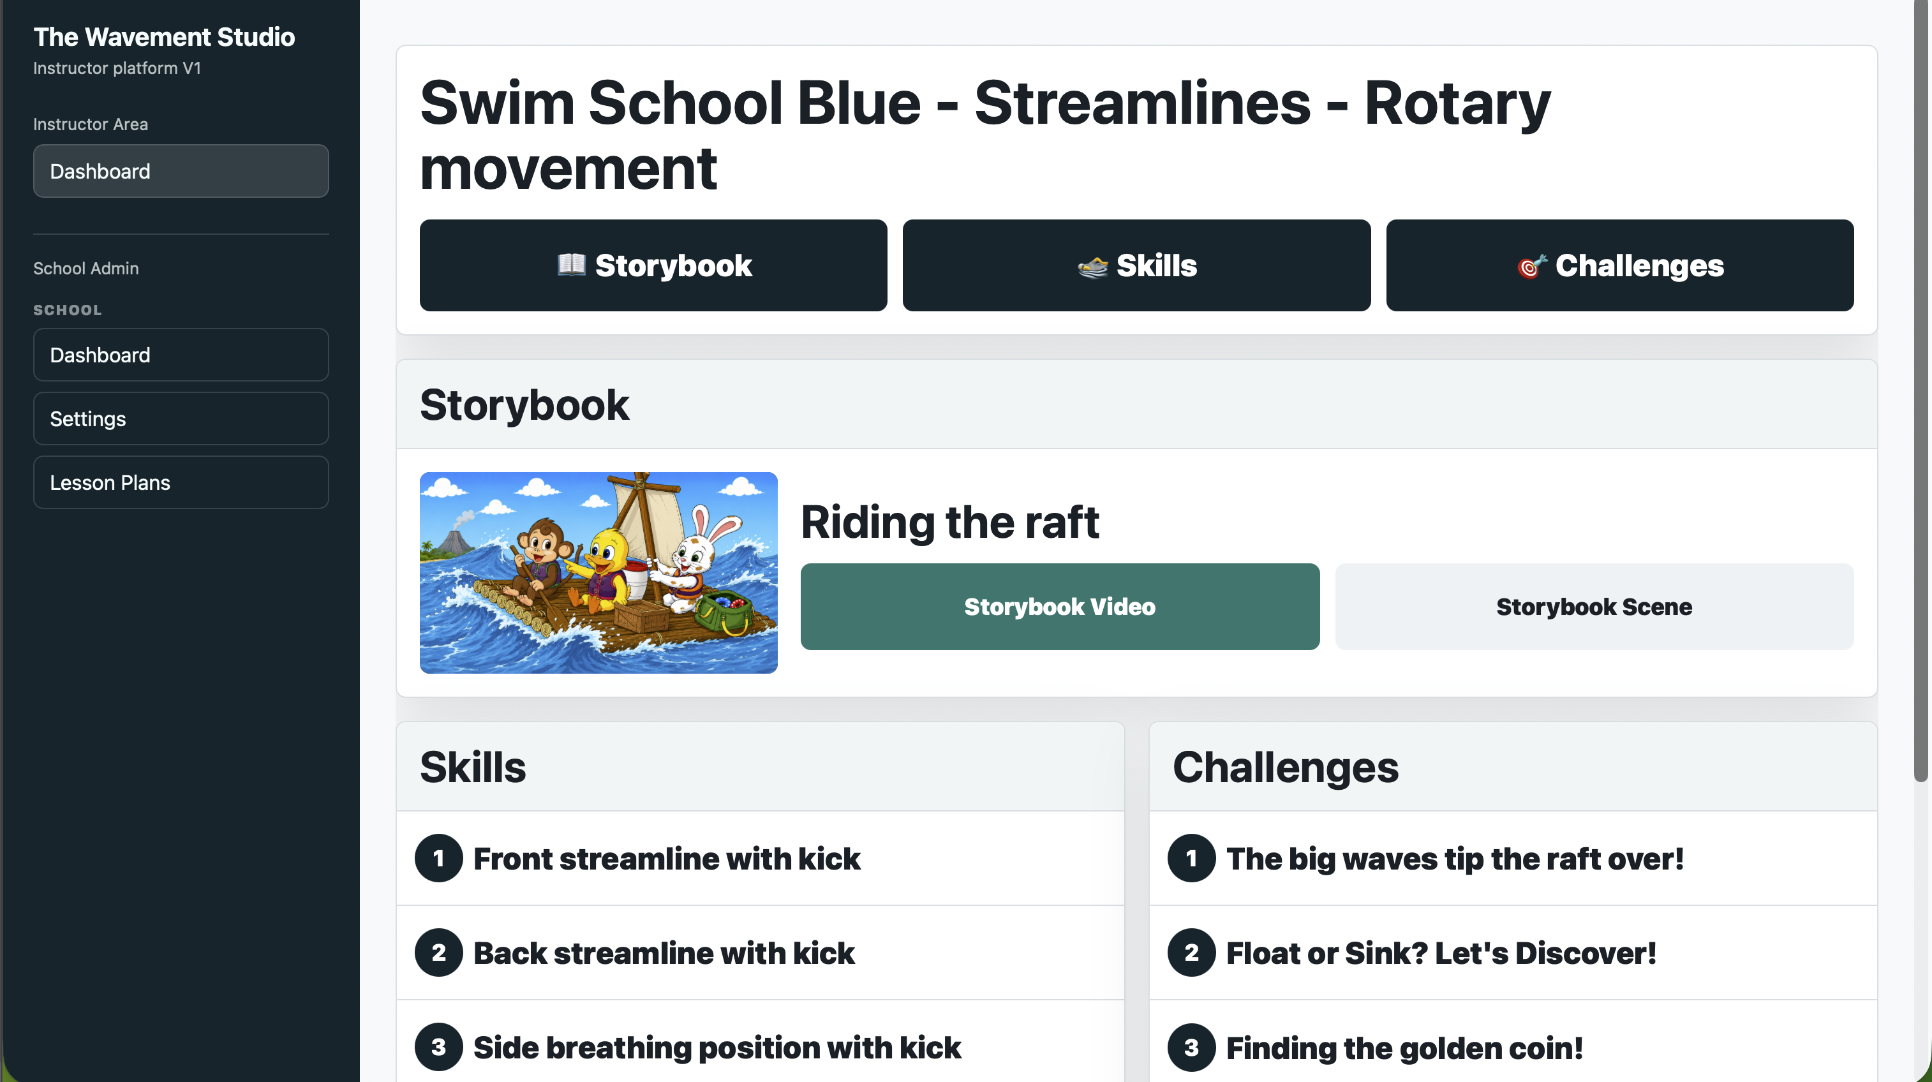The height and width of the screenshot is (1082, 1932).
Task: Switch to Storybook Scene
Action: point(1594,606)
